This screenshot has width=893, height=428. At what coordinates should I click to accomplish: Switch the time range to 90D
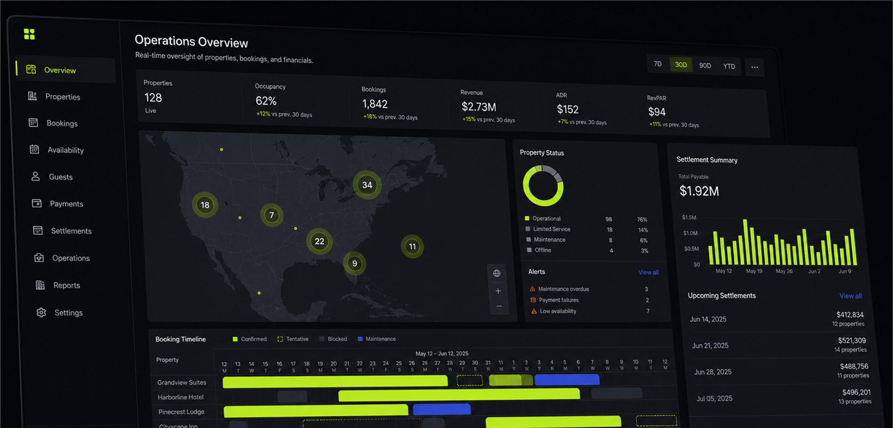pyautogui.click(x=705, y=66)
